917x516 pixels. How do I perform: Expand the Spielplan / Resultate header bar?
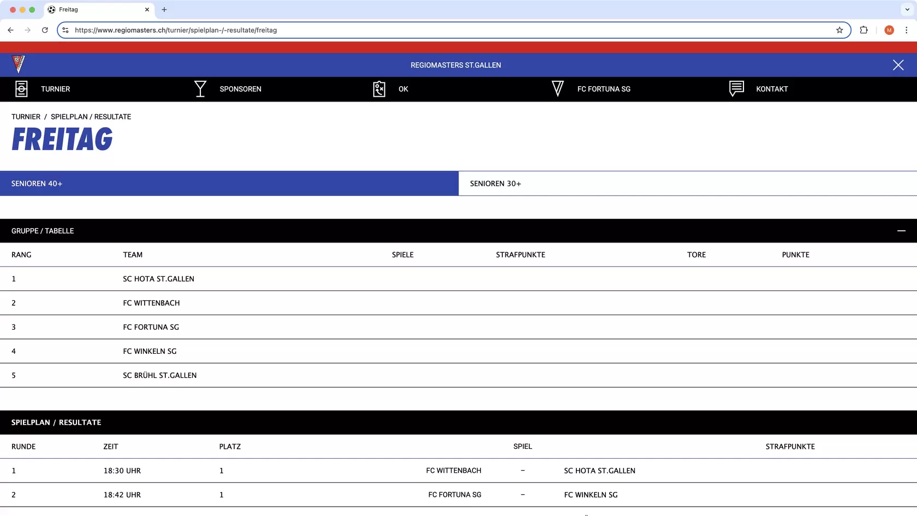(458, 423)
